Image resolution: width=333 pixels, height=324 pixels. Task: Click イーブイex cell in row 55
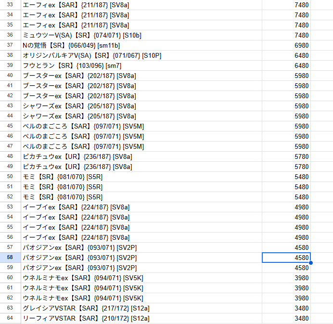click(x=141, y=227)
